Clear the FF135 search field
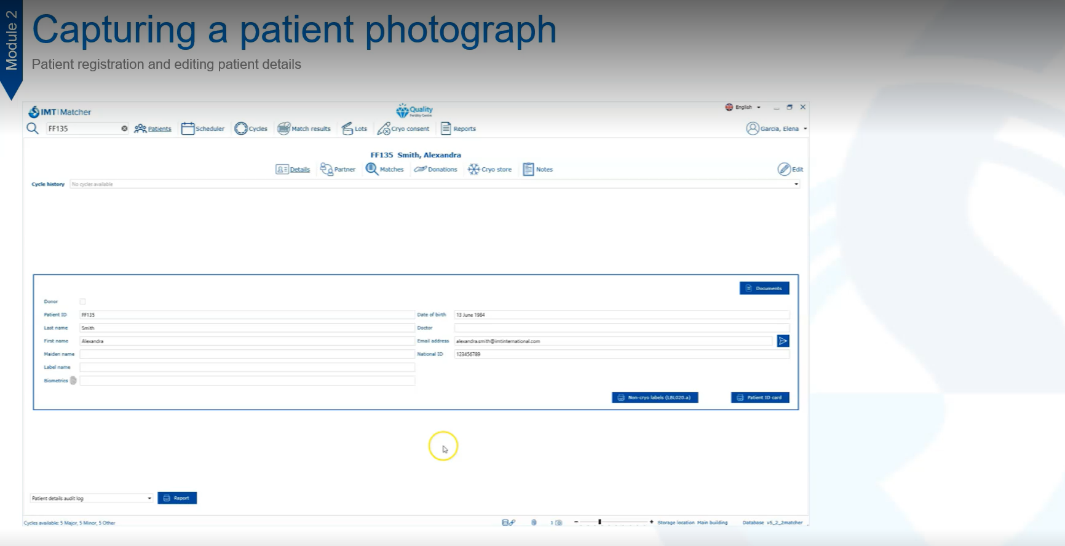The width and height of the screenshot is (1065, 546). [124, 129]
